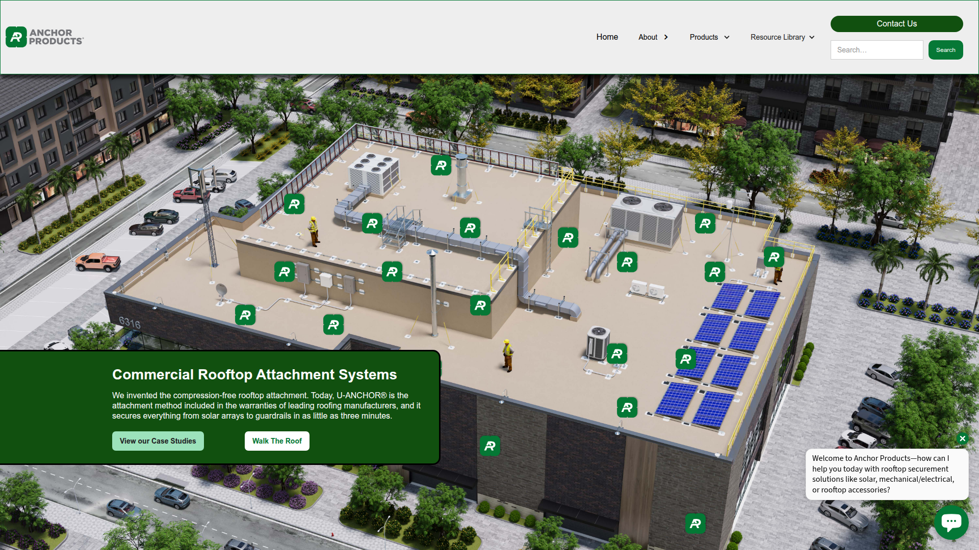
Task: Focus the Search text field
Action: tap(877, 50)
